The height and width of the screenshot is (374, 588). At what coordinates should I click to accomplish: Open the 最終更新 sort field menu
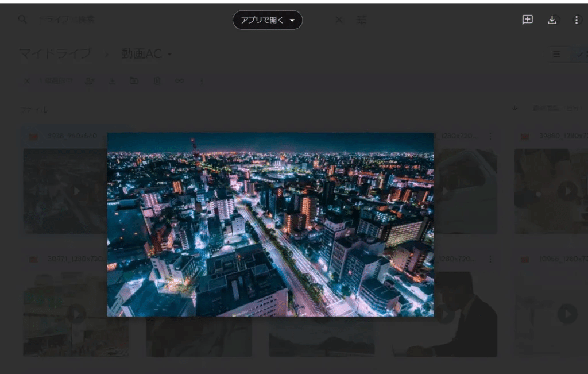557,108
